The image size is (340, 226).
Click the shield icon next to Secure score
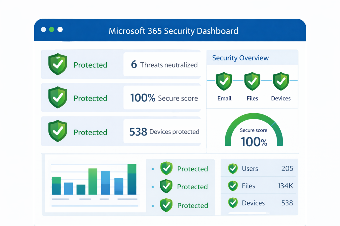tap(58, 98)
